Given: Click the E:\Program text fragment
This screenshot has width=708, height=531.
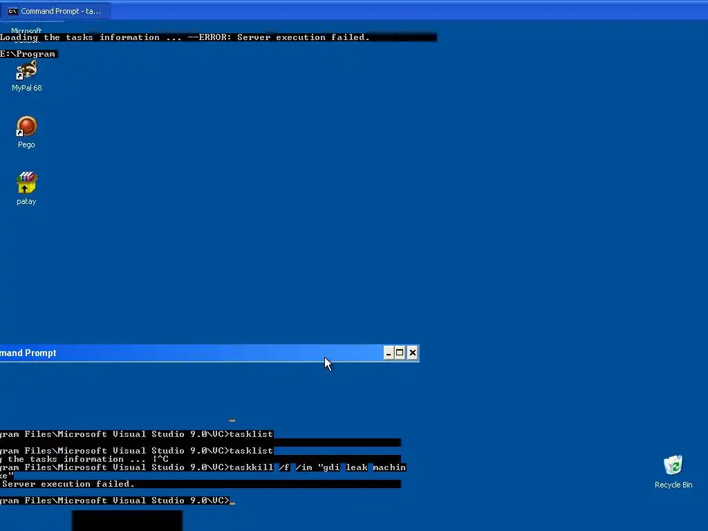Looking at the screenshot, I should click(28, 54).
